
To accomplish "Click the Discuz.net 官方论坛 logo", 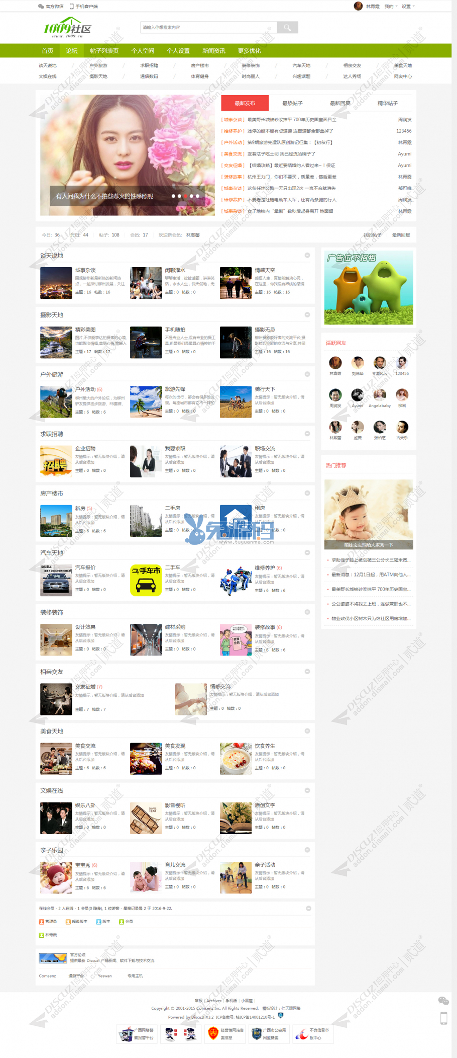I will 53,958.
